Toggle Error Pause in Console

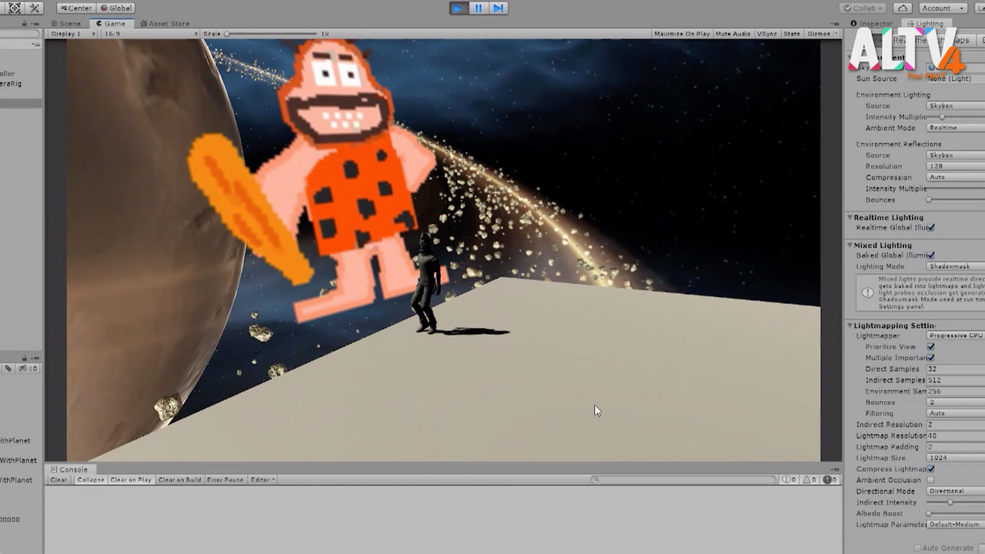coord(225,479)
